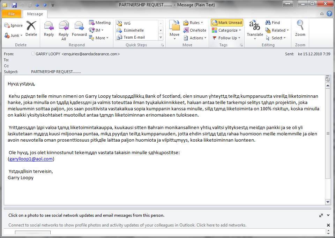
Task: Open the Select dropdown
Action: pos(276,38)
